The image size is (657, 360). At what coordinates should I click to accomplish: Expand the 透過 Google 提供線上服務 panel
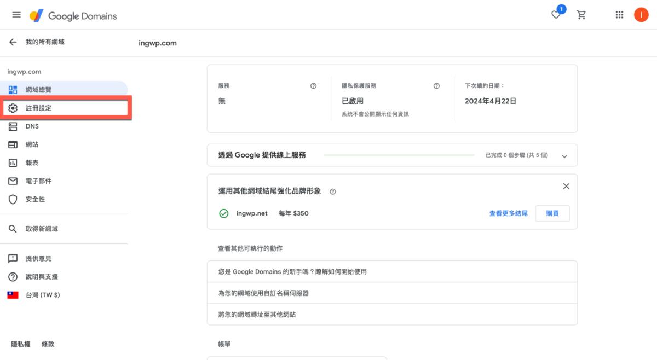click(x=564, y=156)
